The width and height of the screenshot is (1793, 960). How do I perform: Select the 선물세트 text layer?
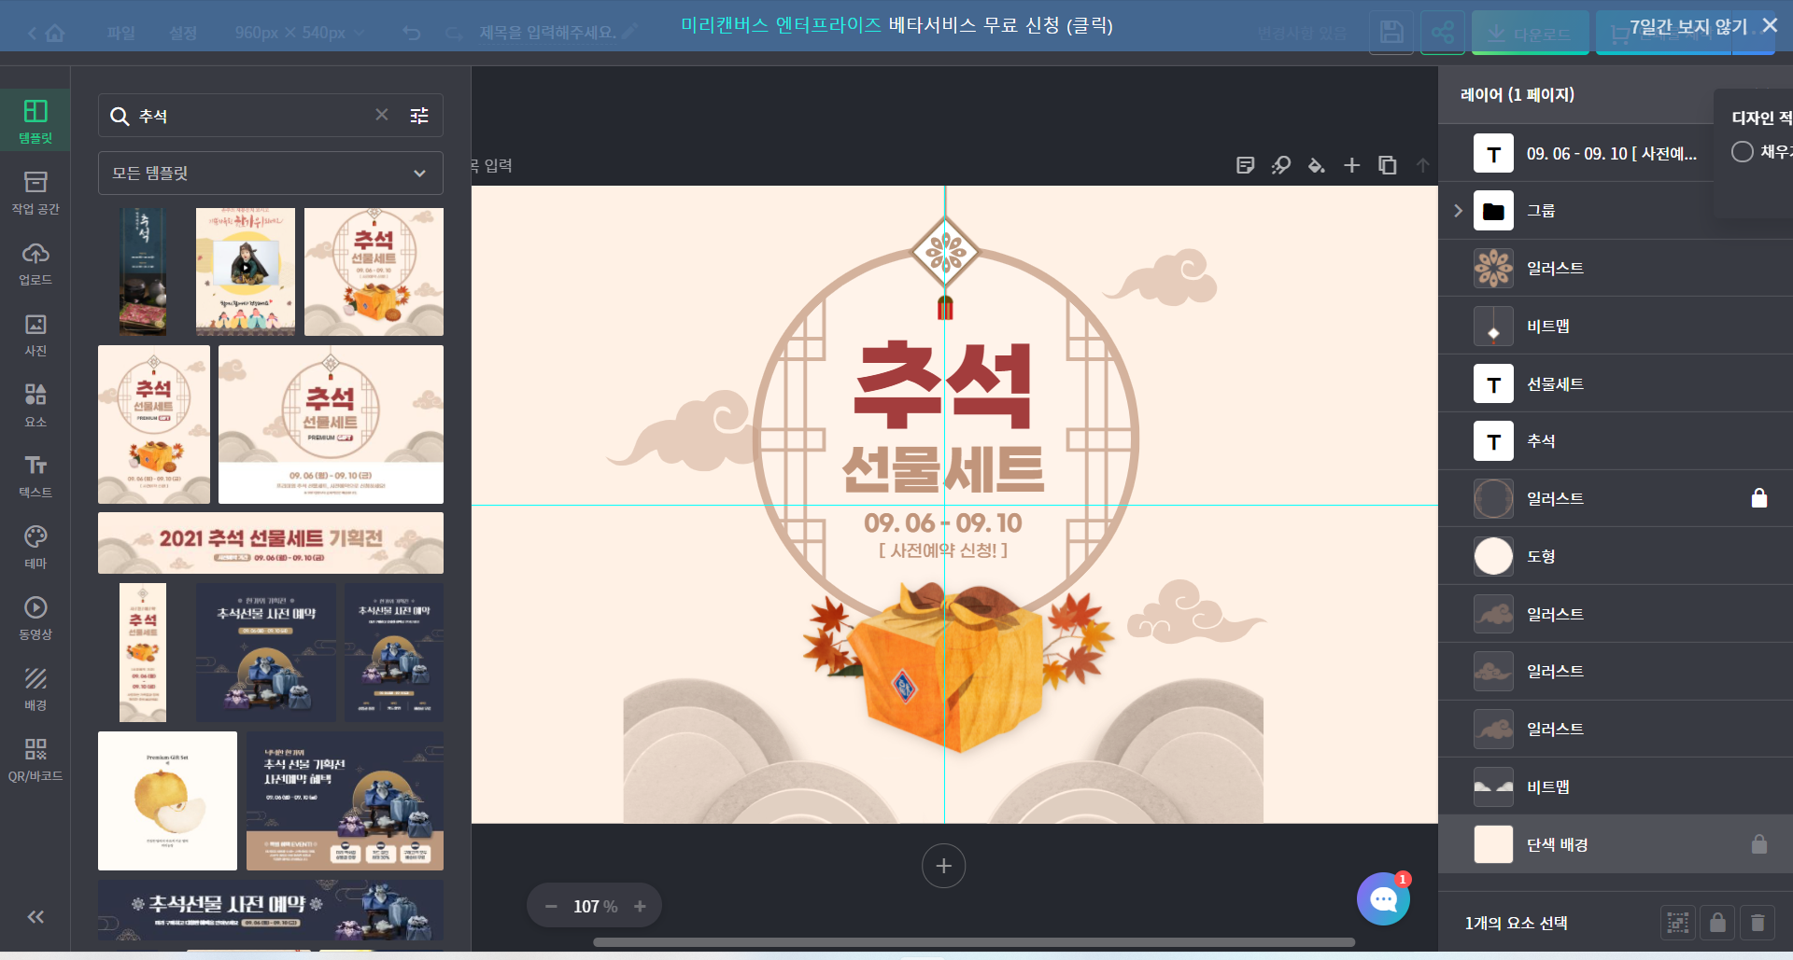1615,383
